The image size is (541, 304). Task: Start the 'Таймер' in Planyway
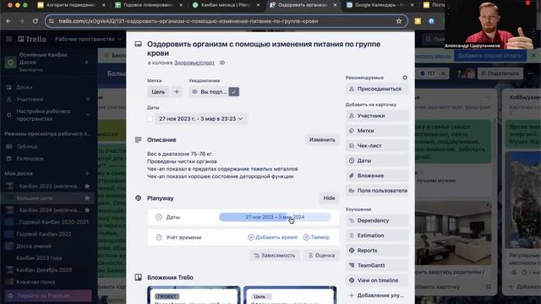(316, 237)
